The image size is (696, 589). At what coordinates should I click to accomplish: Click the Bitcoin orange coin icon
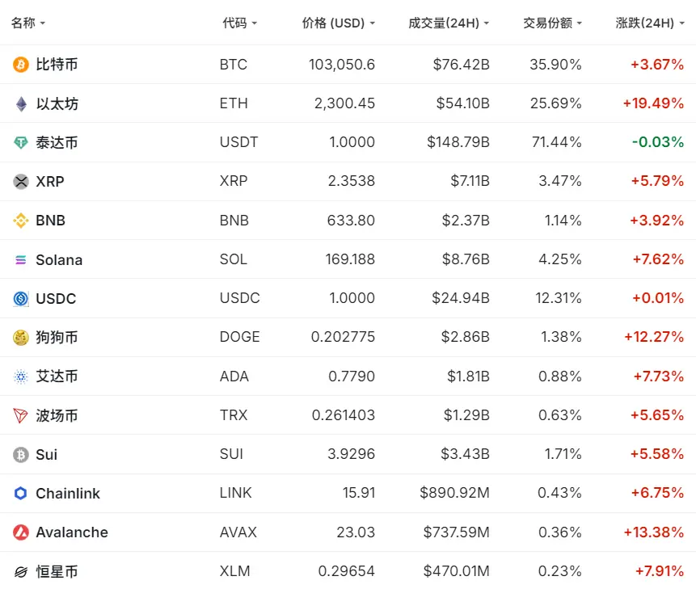pos(21,65)
